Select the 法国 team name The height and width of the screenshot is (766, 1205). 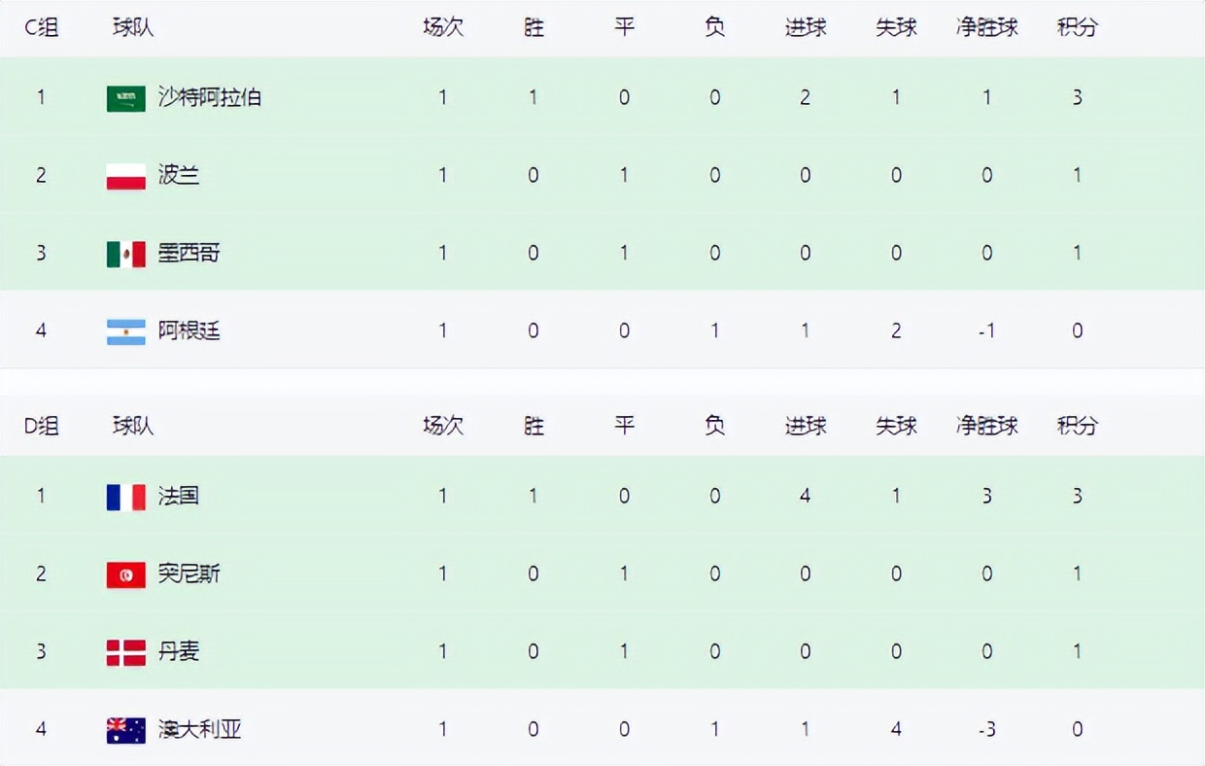[179, 496]
